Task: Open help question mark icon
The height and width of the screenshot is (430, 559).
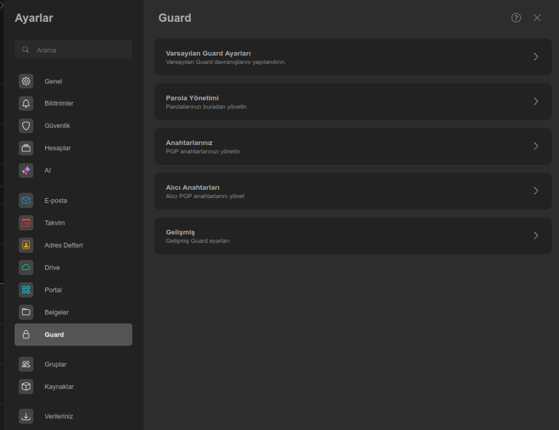Action: click(516, 18)
